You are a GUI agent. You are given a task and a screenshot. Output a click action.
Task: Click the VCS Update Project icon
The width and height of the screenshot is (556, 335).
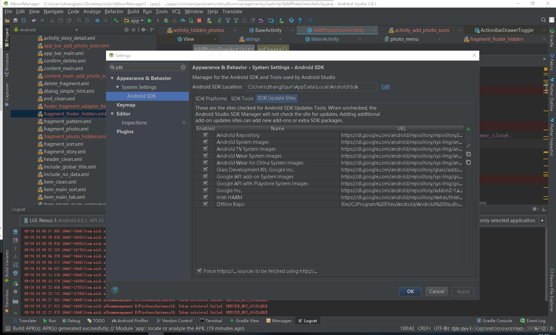228,20
